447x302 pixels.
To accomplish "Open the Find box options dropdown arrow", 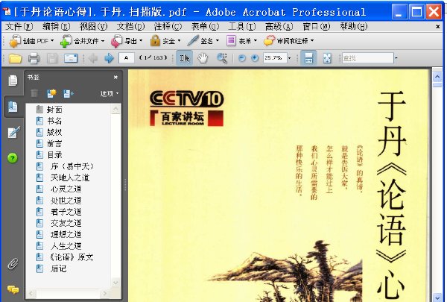I will pos(396,58).
